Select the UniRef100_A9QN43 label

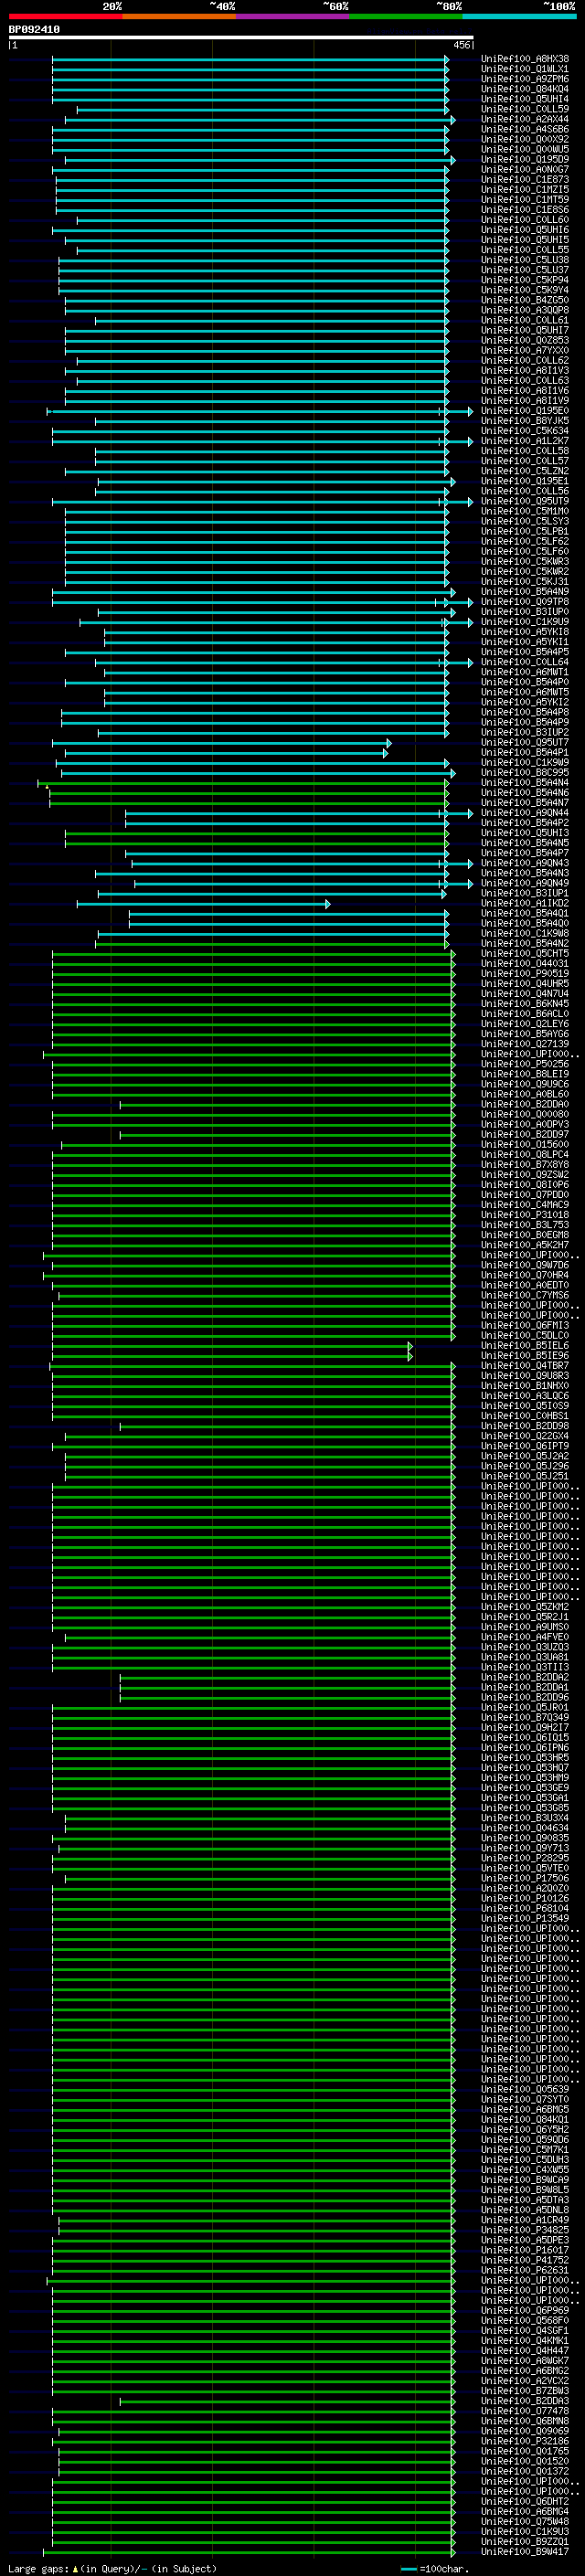coord(525,863)
